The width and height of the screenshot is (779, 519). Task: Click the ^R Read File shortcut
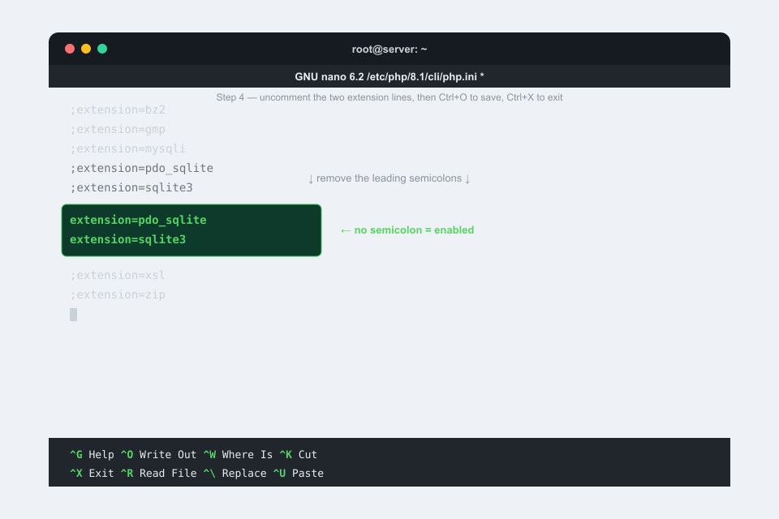(158, 474)
